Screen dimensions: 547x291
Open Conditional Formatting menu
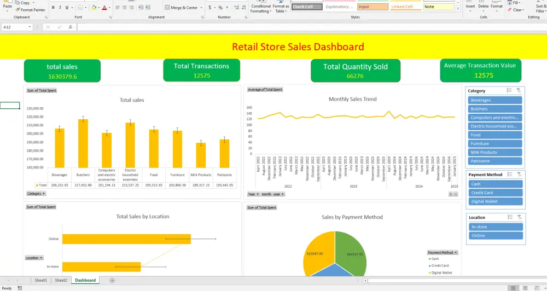(x=260, y=7)
